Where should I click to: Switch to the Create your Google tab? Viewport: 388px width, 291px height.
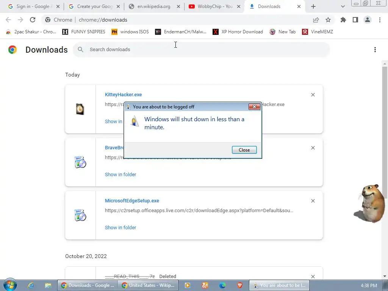coord(94,6)
